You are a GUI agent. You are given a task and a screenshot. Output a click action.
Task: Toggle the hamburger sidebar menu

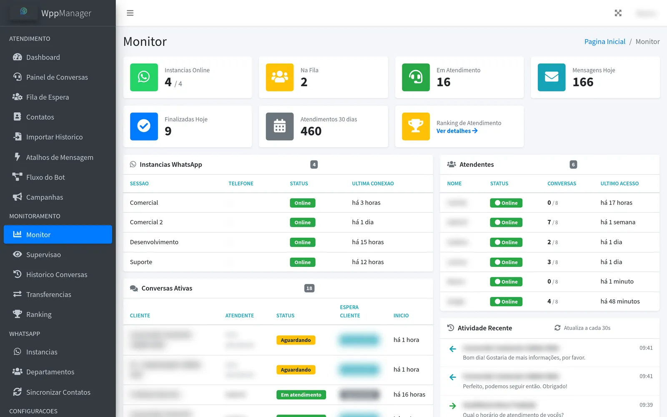[130, 13]
